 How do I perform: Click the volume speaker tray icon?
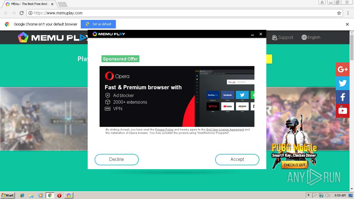click(328, 195)
